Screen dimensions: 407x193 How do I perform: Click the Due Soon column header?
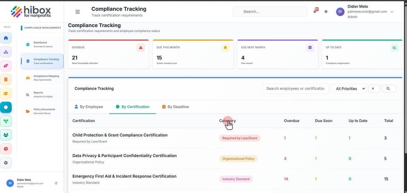pos(323,121)
